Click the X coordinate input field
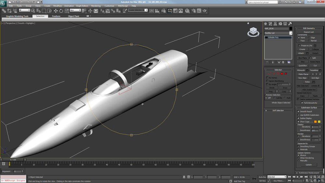325x183 pixels. click(198, 177)
